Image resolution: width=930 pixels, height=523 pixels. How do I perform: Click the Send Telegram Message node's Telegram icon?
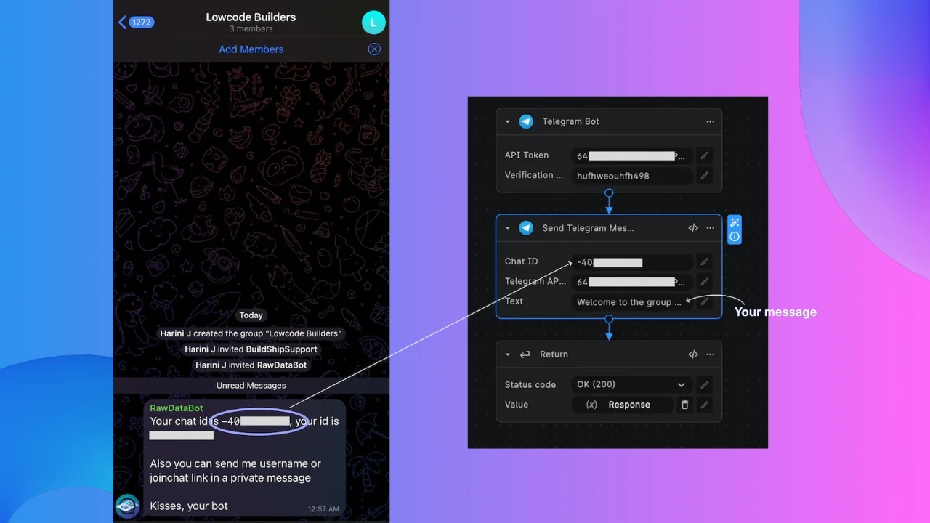coord(526,228)
